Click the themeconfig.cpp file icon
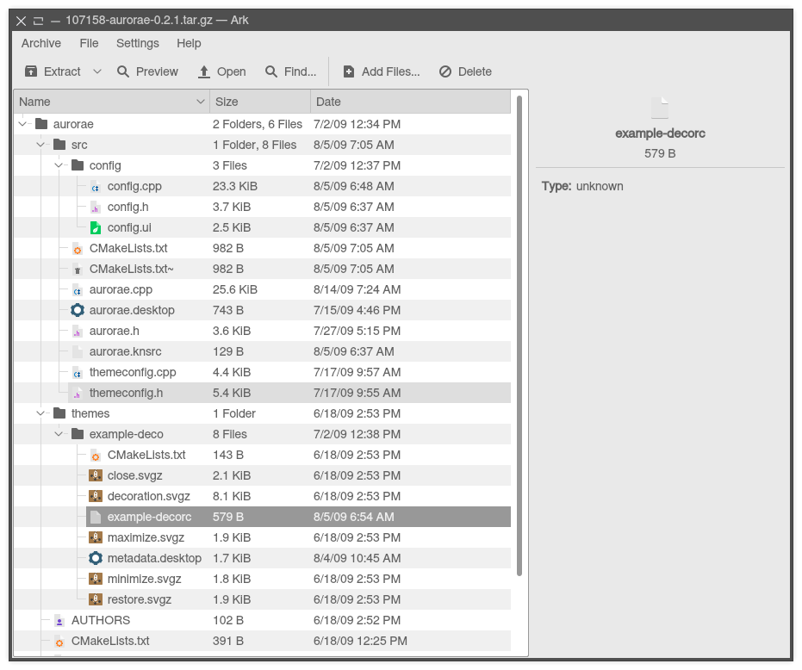This screenshot has height=670, width=802. point(78,372)
